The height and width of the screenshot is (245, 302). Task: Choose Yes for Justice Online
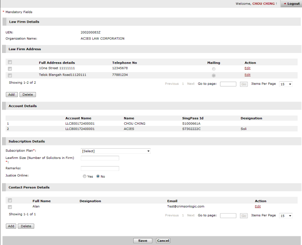84,176
